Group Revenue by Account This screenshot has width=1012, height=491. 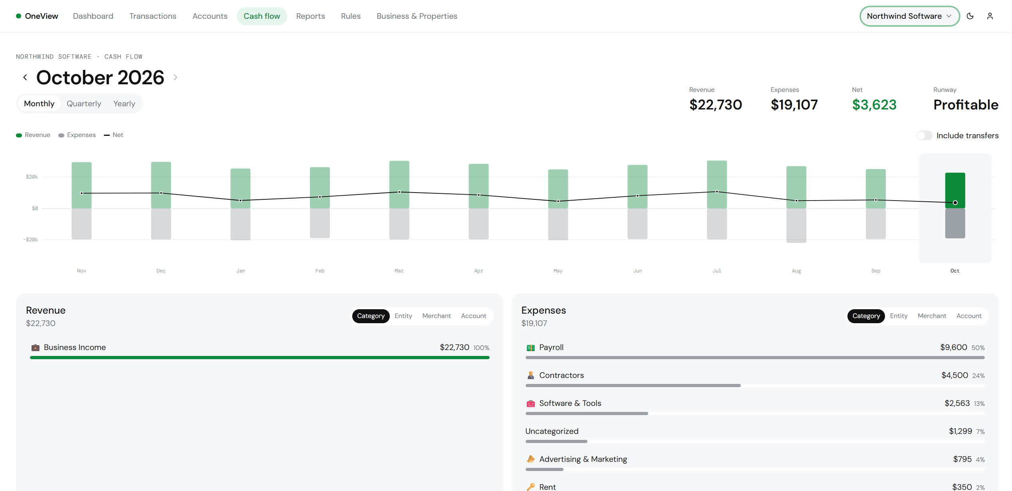point(474,316)
